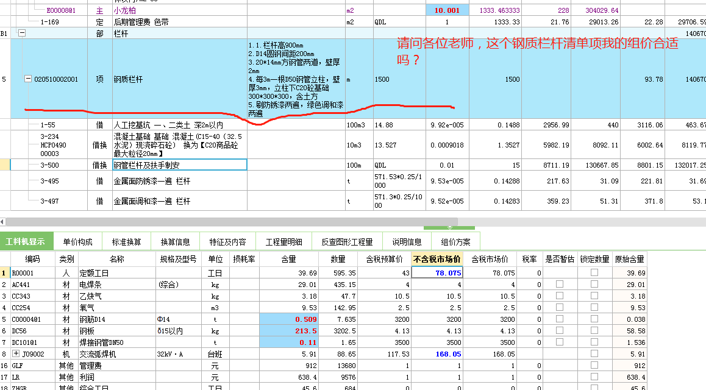Collapse the 020510002001 钢质栏杆 item node
Image resolution: width=706 pixels, height=390 pixels.
tap(28, 79)
